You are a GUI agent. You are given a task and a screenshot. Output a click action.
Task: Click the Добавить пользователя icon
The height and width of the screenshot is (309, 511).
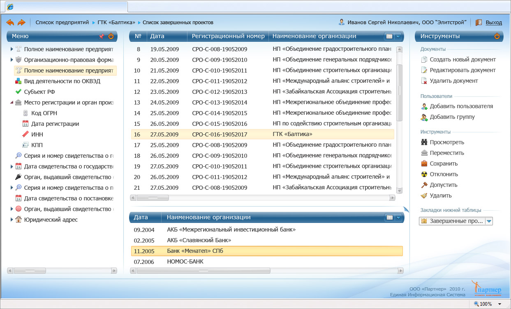pyautogui.click(x=424, y=107)
